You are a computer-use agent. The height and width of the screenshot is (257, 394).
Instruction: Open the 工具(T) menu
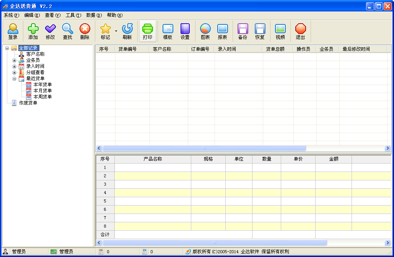point(73,15)
